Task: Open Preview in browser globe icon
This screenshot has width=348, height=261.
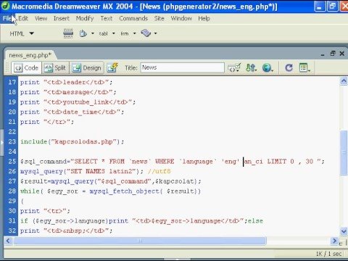Action: 268,67
